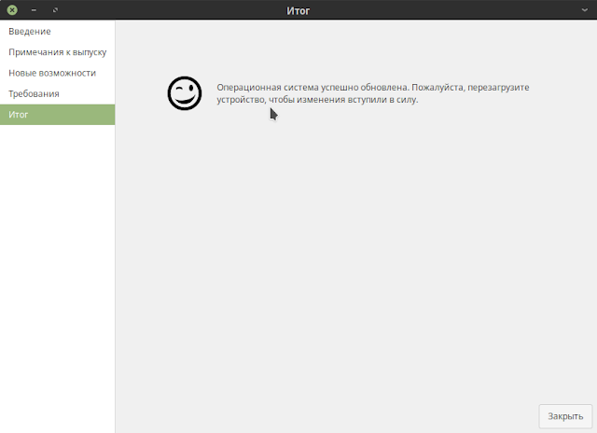Open the titlebar chevron menu at right

click(585, 10)
